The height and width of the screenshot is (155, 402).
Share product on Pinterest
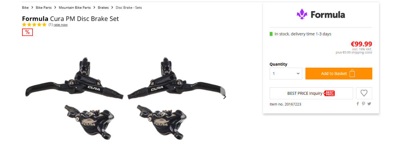point(363,104)
